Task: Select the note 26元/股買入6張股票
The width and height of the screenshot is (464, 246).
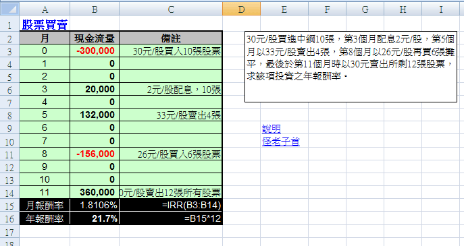Action: (x=171, y=154)
